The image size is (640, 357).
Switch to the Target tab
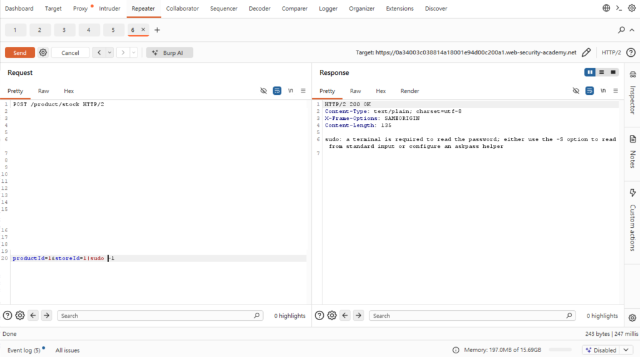click(53, 8)
